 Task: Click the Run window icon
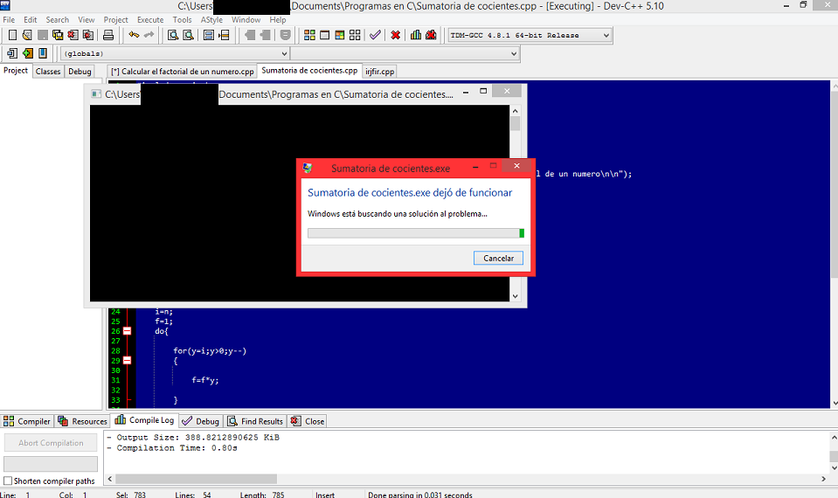tap(324, 35)
